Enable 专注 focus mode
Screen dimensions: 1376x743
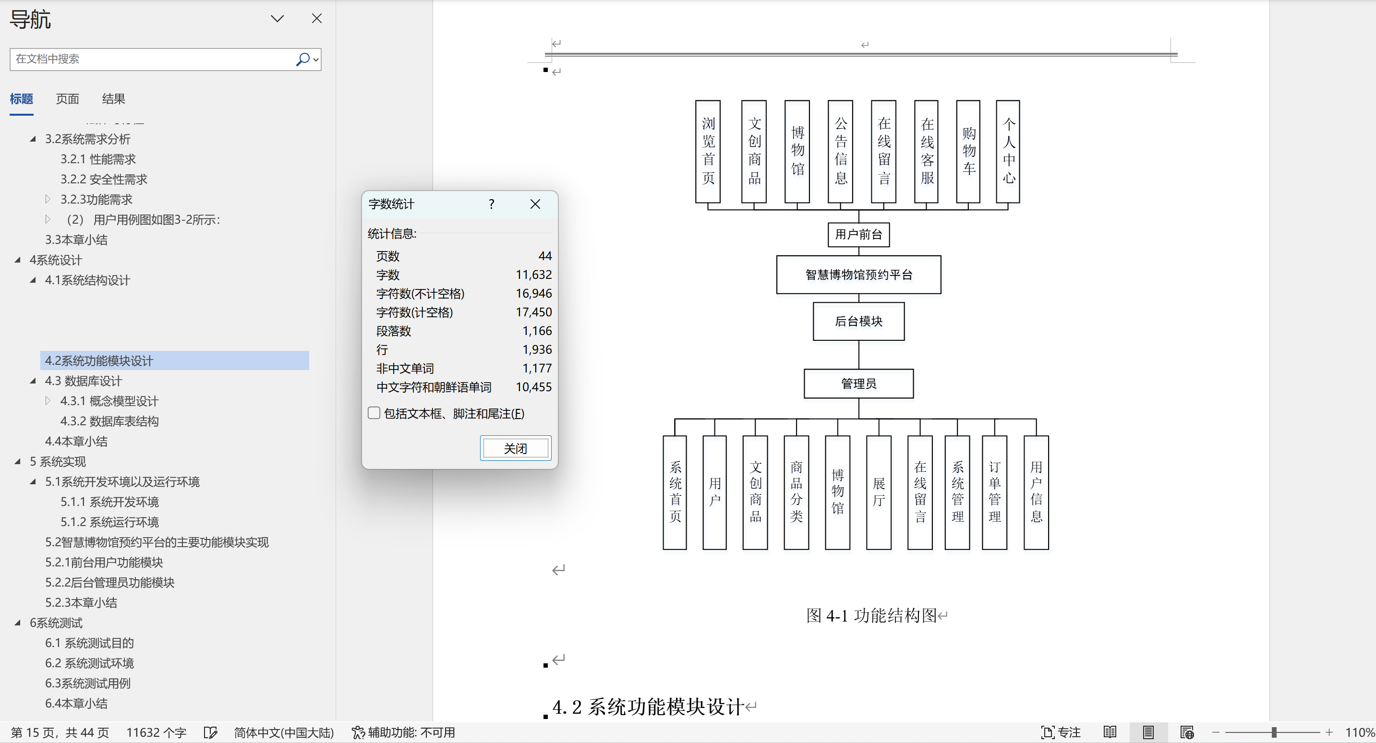[1061, 732]
